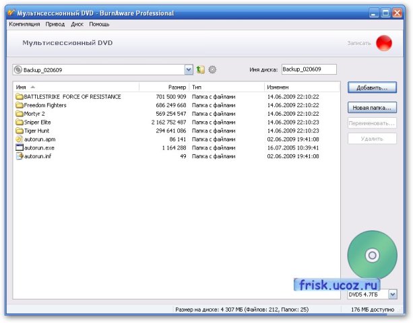Click the Имя диска input field
Screen dimensions: 413x323
click(x=309, y=69)
